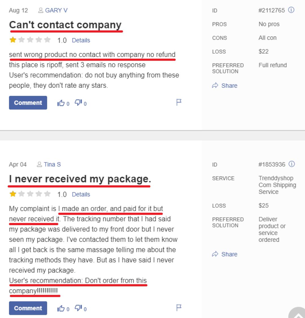
Task: Comment on "Can't contact company" review
Action: click(28, 103)
